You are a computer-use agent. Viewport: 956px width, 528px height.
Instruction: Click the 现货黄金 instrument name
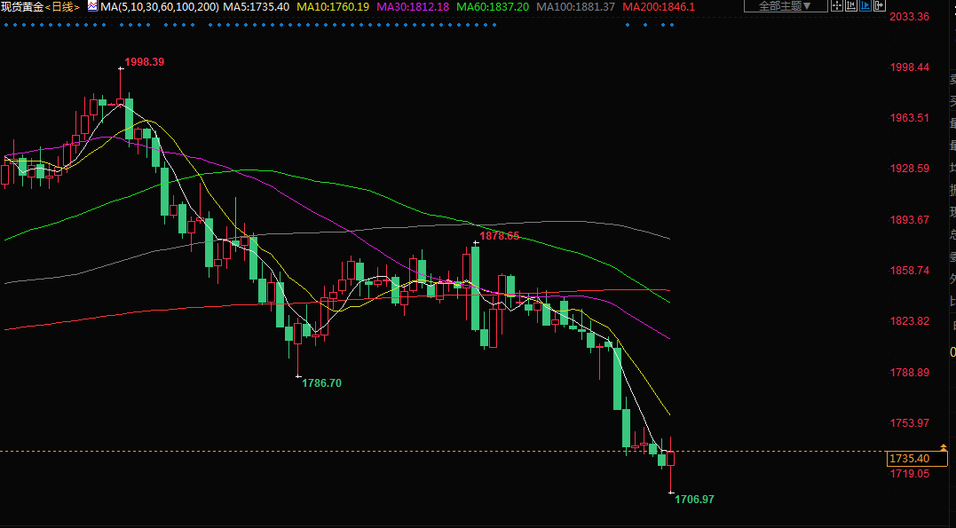tap(21, 6)
